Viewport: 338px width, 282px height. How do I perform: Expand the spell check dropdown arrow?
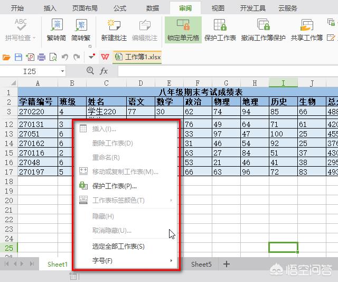(x=34, y=38)
